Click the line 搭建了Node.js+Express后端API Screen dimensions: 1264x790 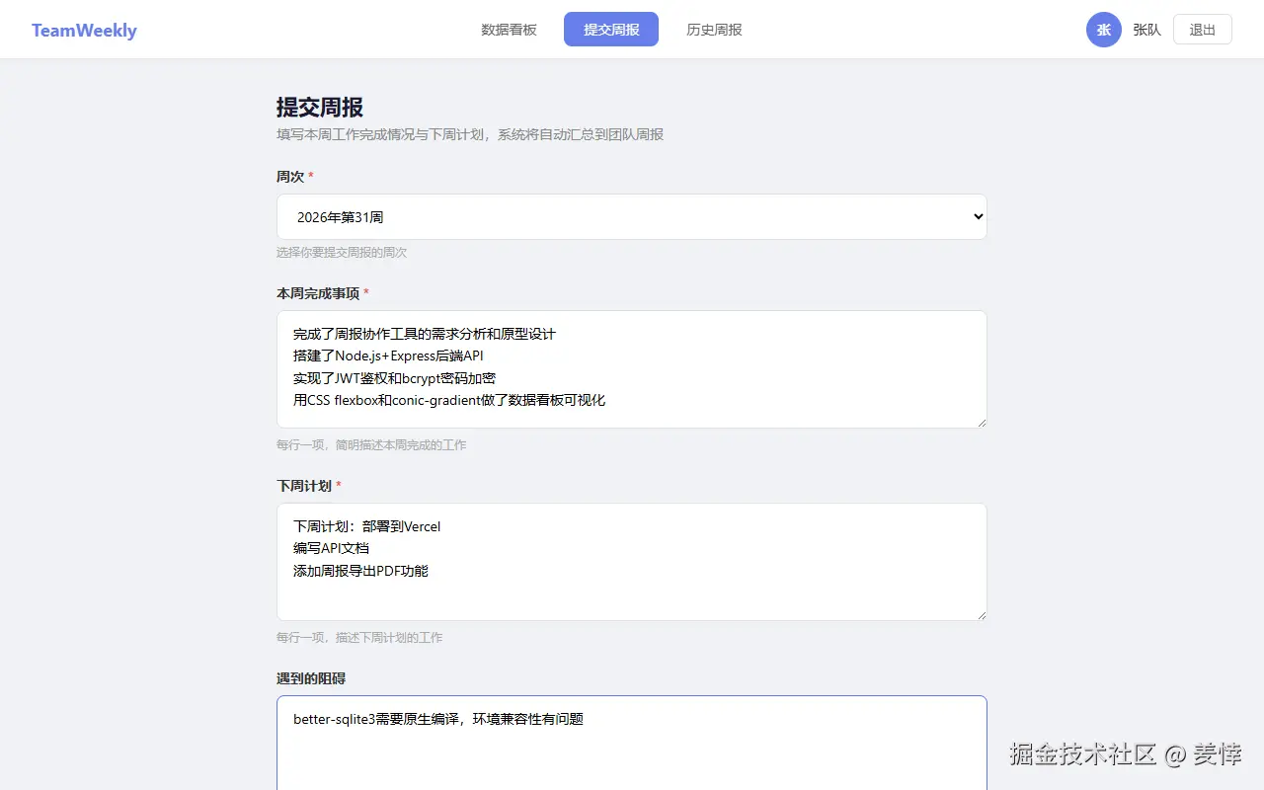(x=388, y=355)
